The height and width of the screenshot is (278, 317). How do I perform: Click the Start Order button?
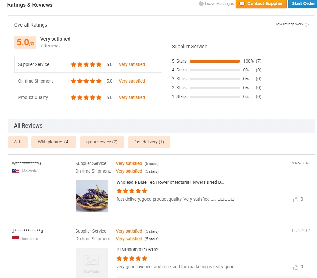[303, 4]
